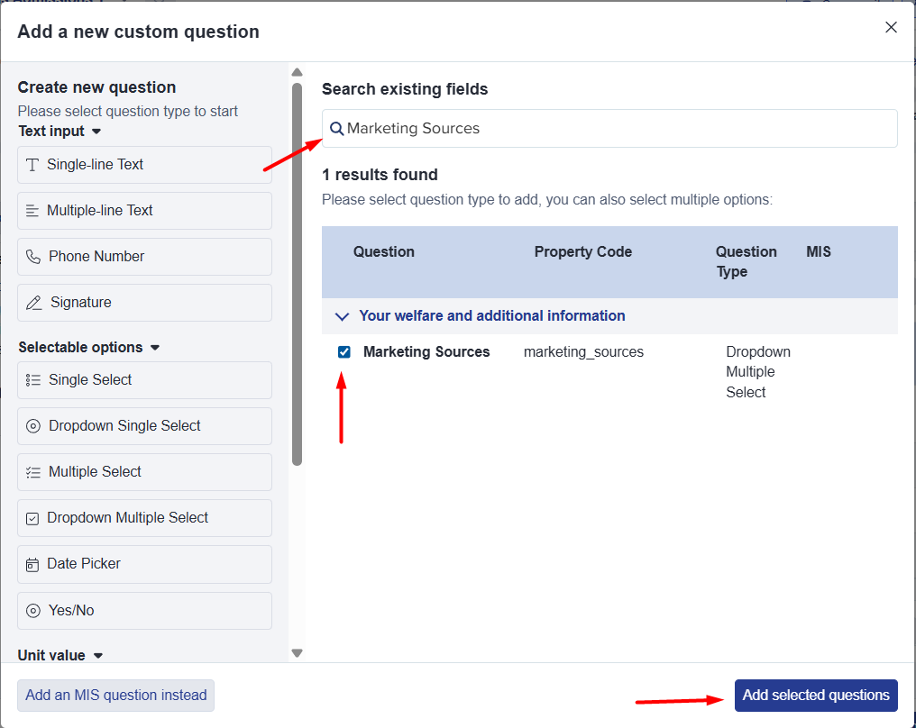This screenshot has width=916, height=728.
Task: Collapse Your welfare and additional information group
Action: [342, 316]
